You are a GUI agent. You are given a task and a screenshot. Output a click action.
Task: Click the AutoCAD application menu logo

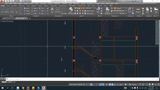(x=2, y=2)
